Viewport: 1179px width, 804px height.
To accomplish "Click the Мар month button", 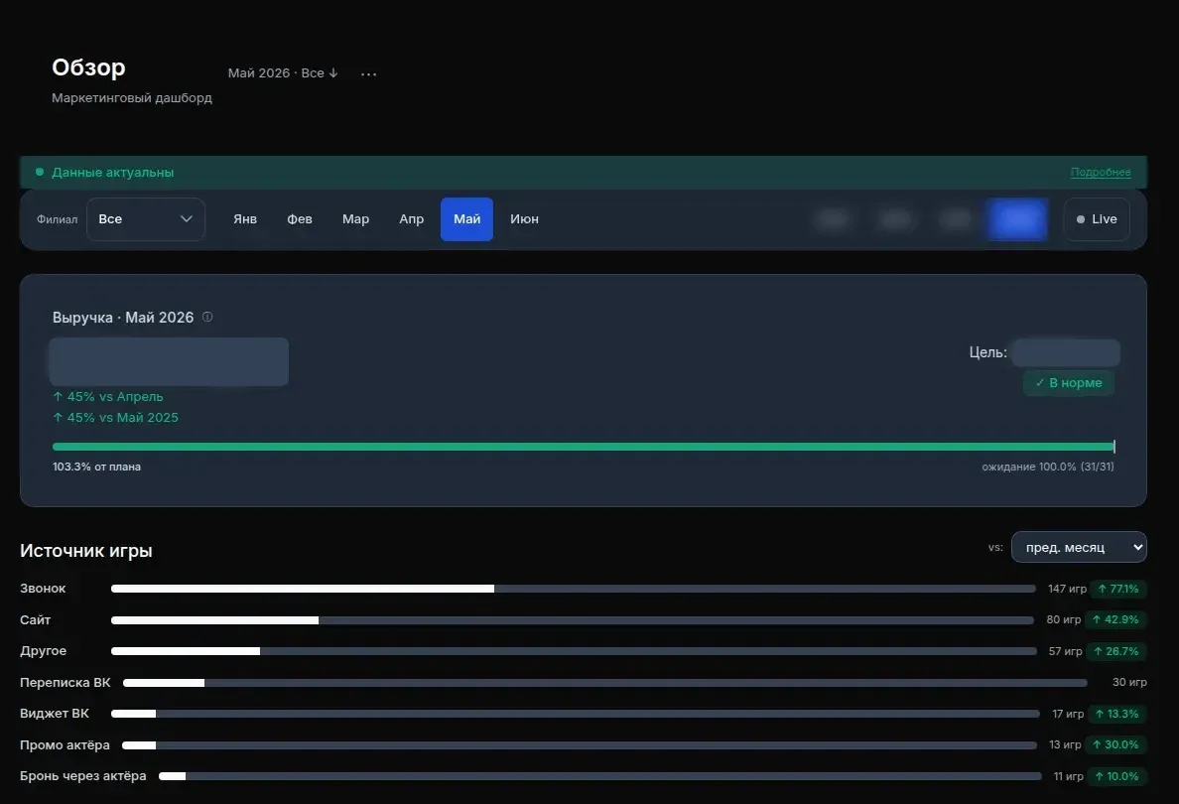I will (x=355, y=218).
